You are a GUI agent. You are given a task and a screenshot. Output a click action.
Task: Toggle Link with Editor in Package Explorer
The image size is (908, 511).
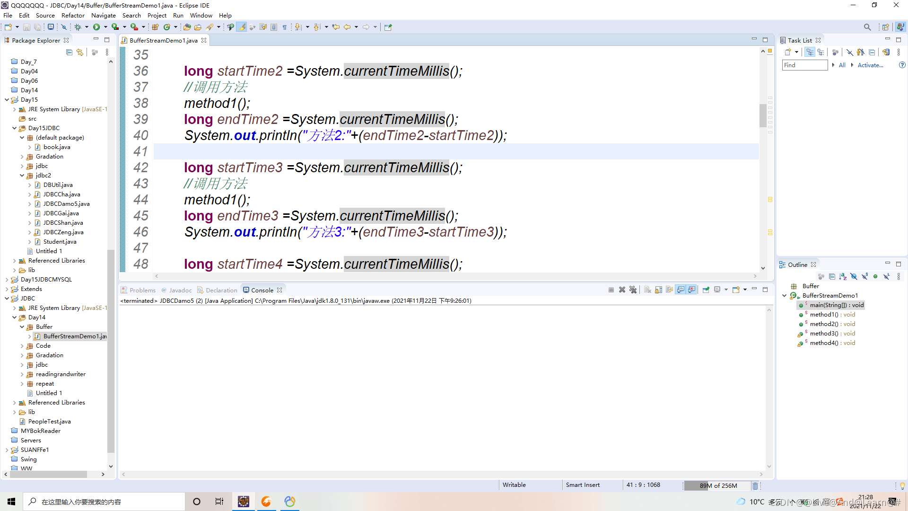80,52
